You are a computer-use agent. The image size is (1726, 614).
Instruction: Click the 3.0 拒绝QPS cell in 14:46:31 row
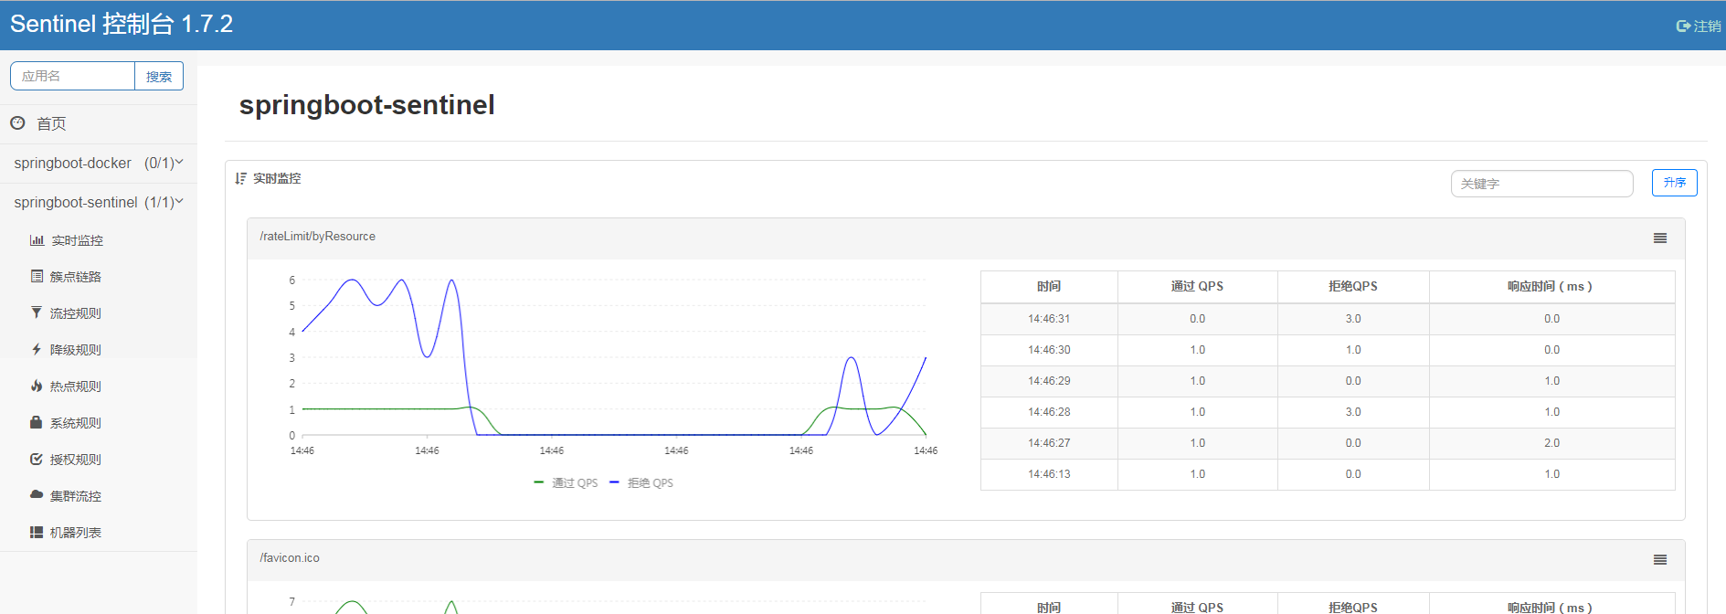coord(1353,319)
